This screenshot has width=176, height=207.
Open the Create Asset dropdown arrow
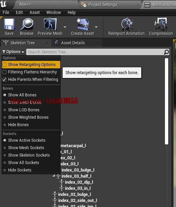click(x=96, y=27)
